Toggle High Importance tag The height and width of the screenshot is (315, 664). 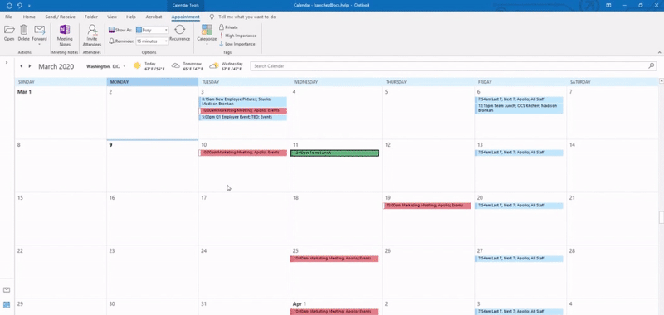pos(237,36)
